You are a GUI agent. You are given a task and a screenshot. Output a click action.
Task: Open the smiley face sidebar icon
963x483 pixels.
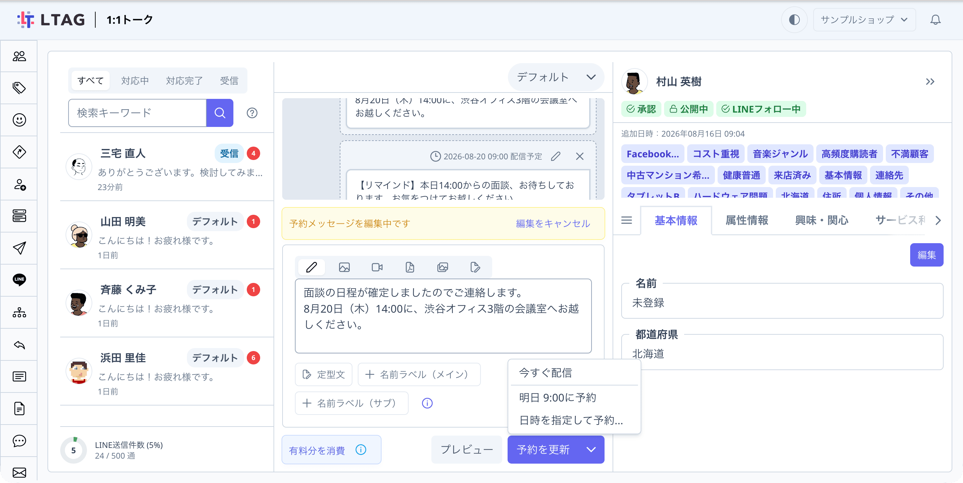(19, 120)
